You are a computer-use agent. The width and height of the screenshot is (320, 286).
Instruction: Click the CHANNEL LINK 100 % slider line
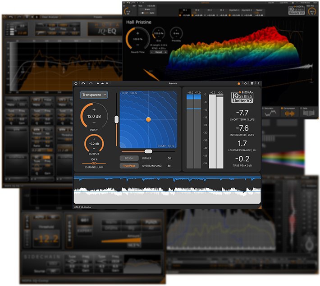[x=94, y=163]
